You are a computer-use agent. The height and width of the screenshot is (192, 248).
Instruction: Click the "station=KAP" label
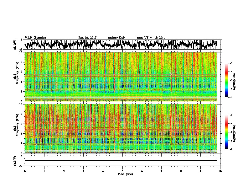point(116,38)
